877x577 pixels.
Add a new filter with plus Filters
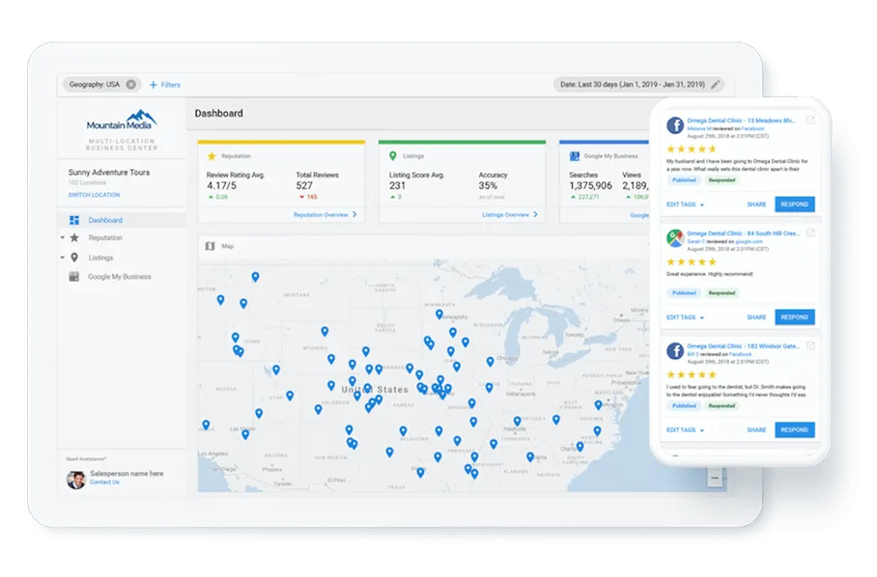(x=164, y=85)
